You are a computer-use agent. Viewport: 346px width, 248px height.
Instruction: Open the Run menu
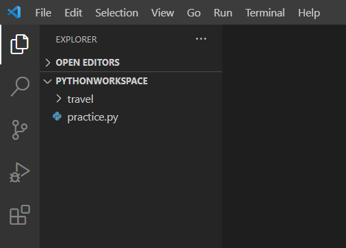tap(223, 13)
